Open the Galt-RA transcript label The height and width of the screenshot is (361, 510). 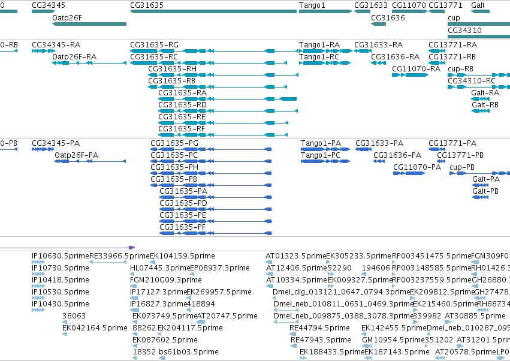485,93
